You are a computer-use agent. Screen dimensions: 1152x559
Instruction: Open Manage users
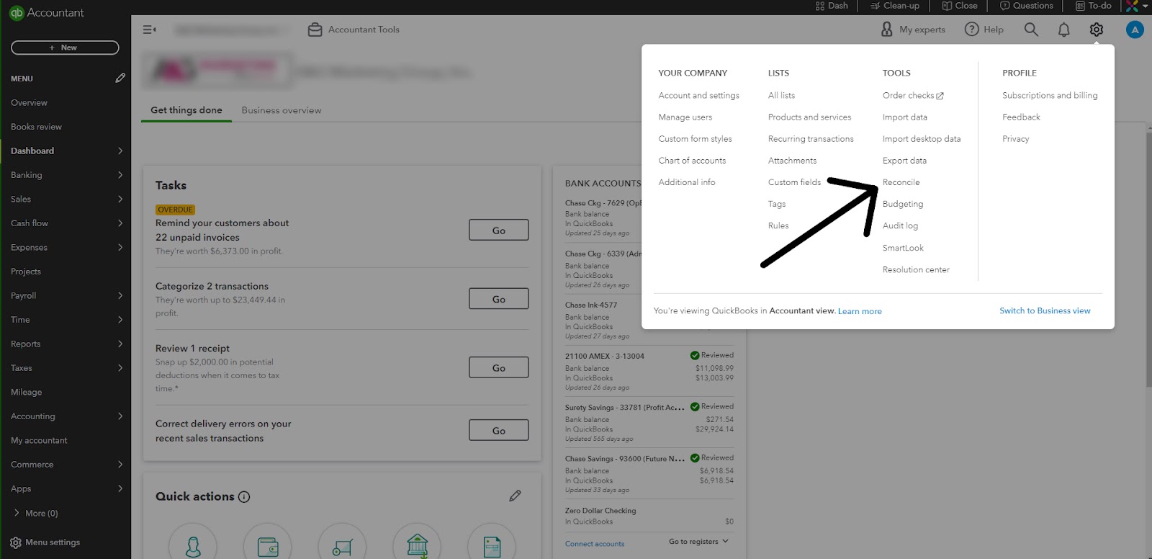click(685, 117)
